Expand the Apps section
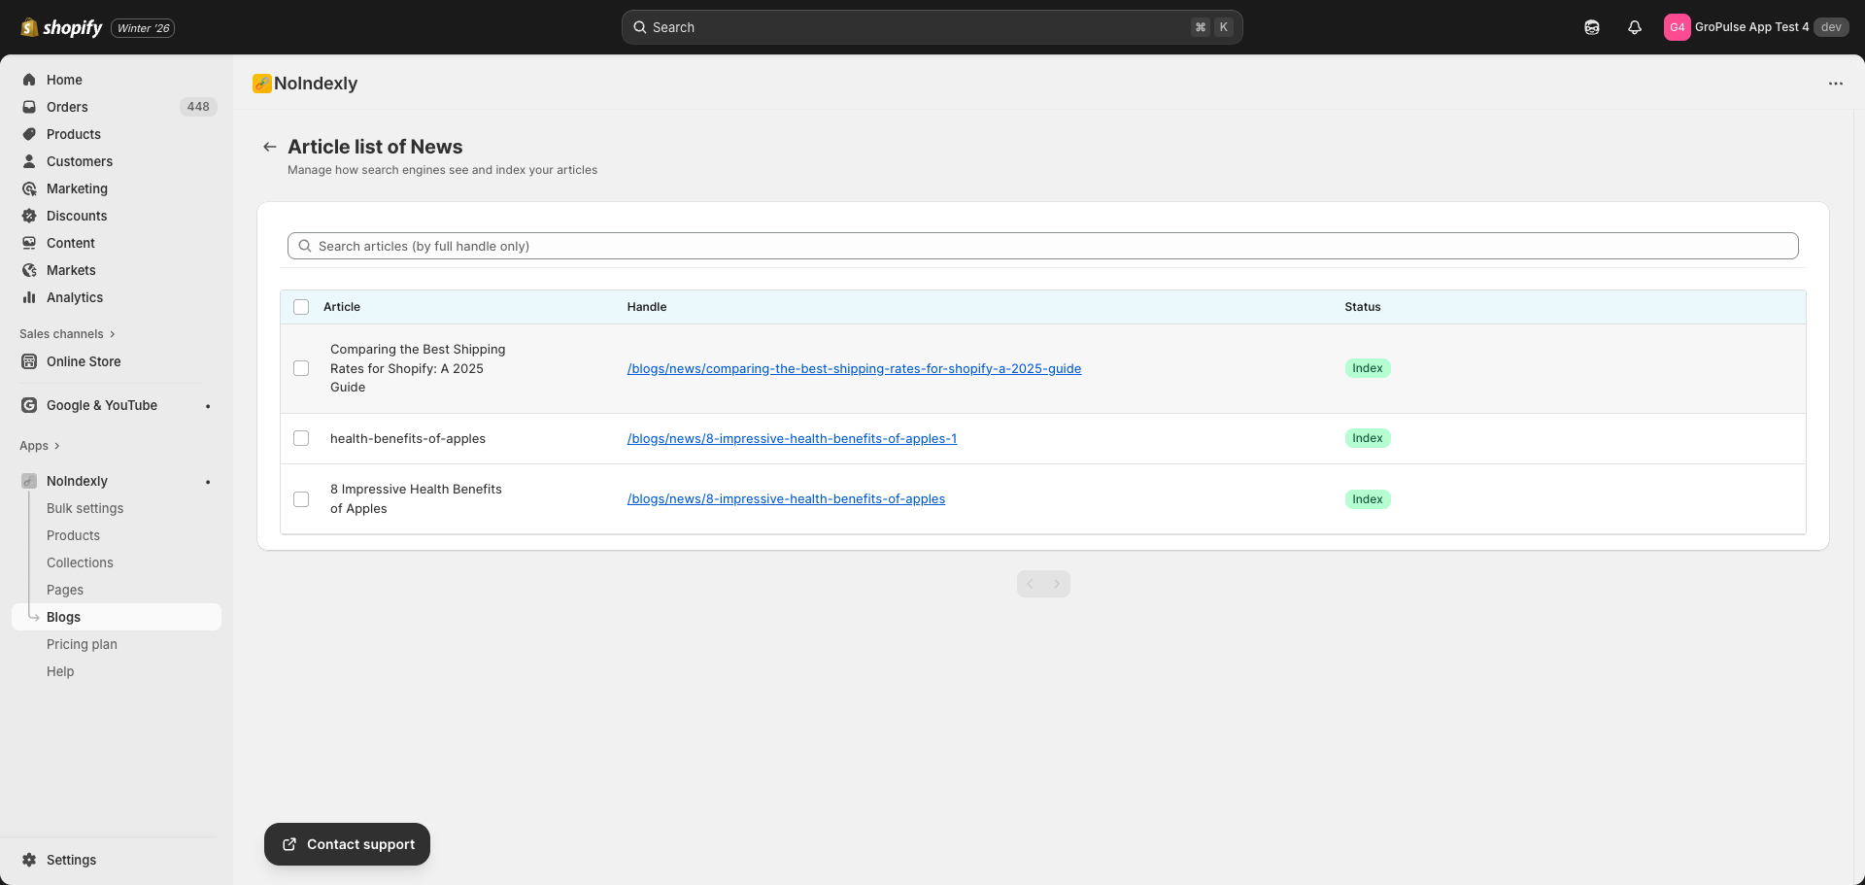Image resolution: width=1865 pixels, height=885 pixels. coord(40,446)
